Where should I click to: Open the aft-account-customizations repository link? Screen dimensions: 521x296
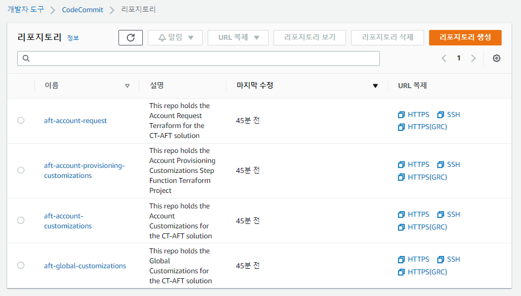[68, 221]
